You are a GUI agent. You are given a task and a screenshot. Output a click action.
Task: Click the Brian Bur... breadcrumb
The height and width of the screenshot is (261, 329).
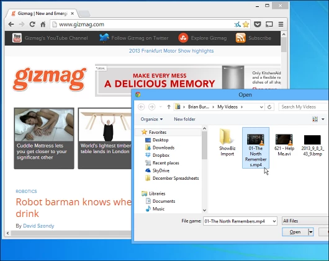[199, 107]
